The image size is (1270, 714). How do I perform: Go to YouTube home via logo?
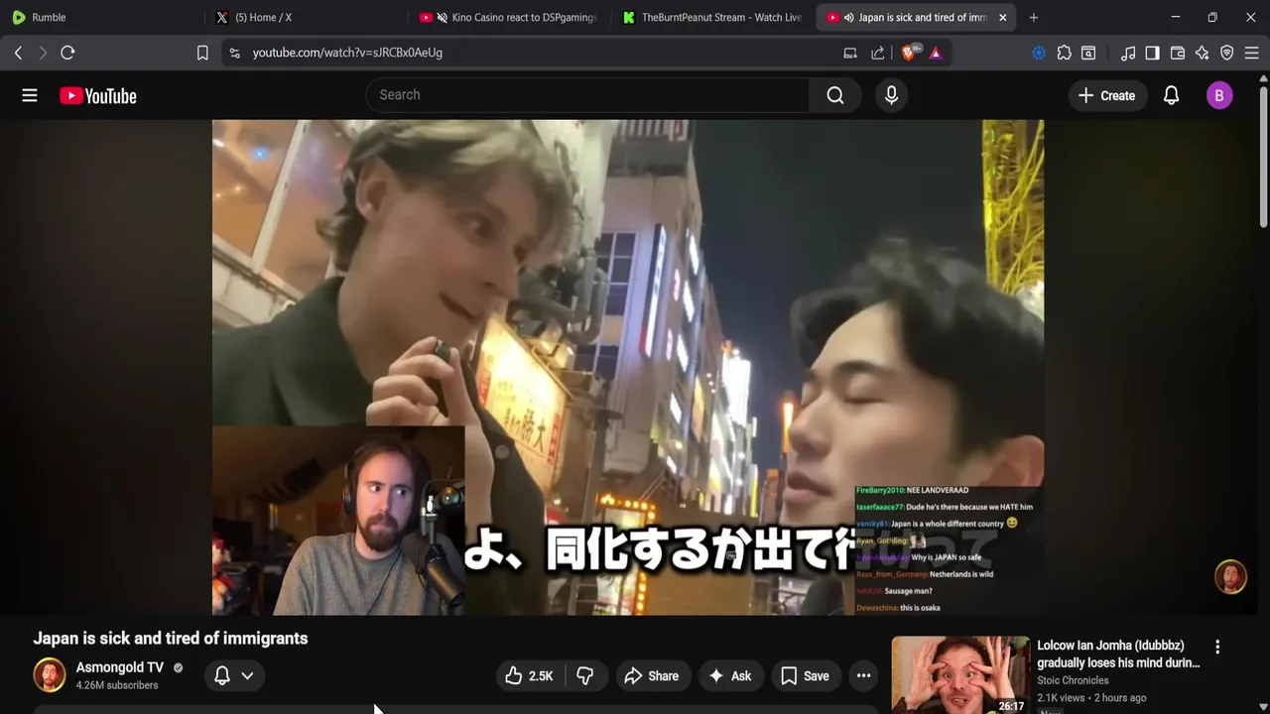click(x=98, y=96)
